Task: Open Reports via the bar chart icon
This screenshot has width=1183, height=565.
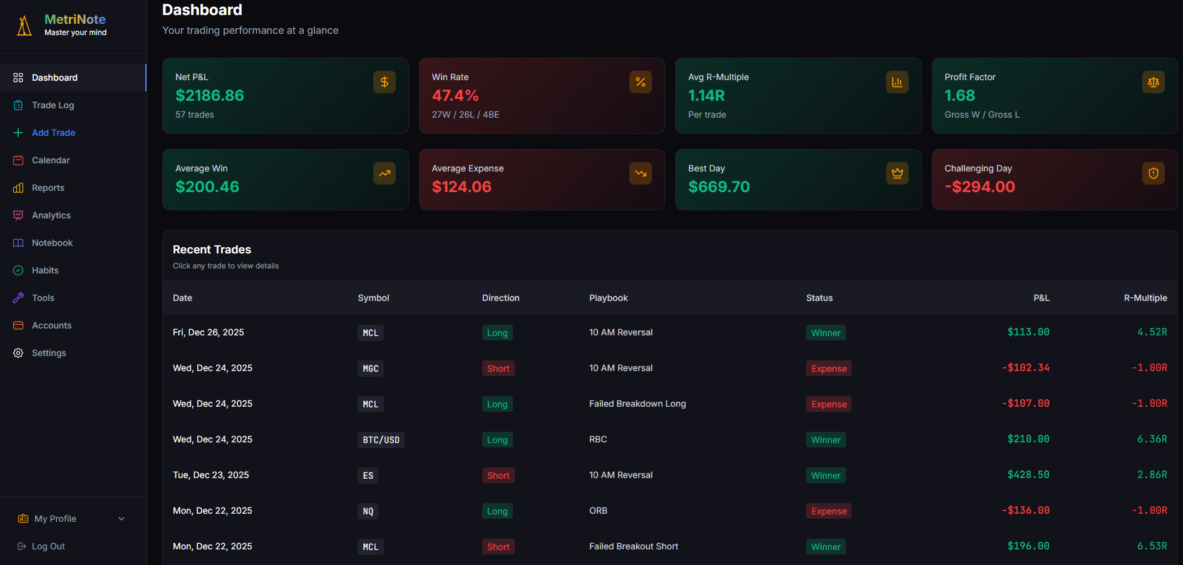Action: pyautogui.click(x=18, y=188)
